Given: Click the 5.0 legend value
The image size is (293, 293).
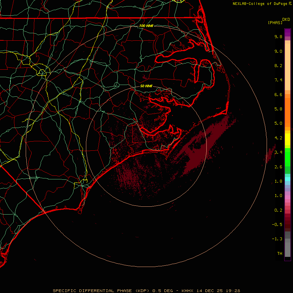Looking at the screenshot, I should [278, 123].
